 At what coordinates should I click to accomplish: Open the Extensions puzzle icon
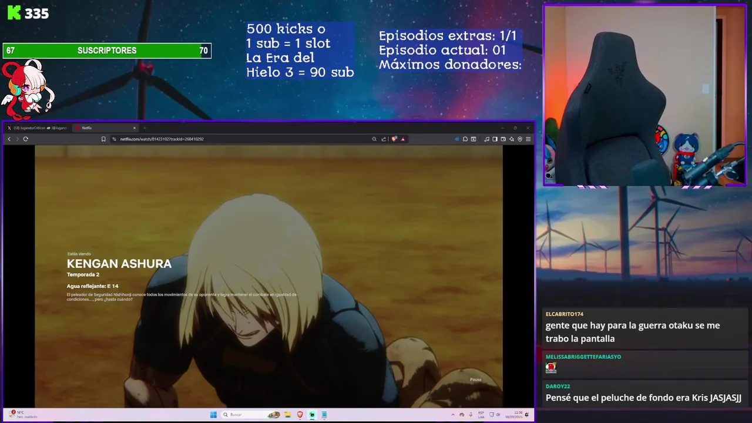tap(465, 139)
